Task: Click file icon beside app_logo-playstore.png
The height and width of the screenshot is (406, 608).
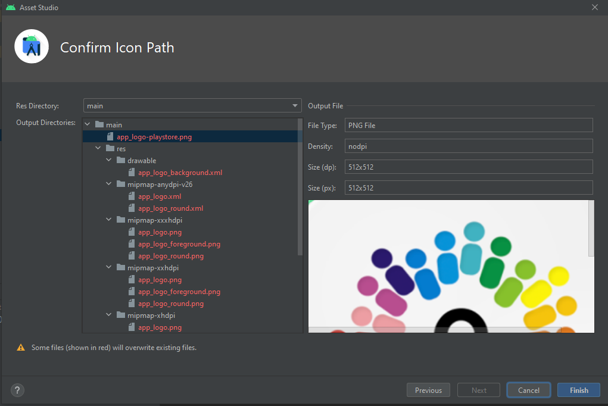Action: [110, 137]
